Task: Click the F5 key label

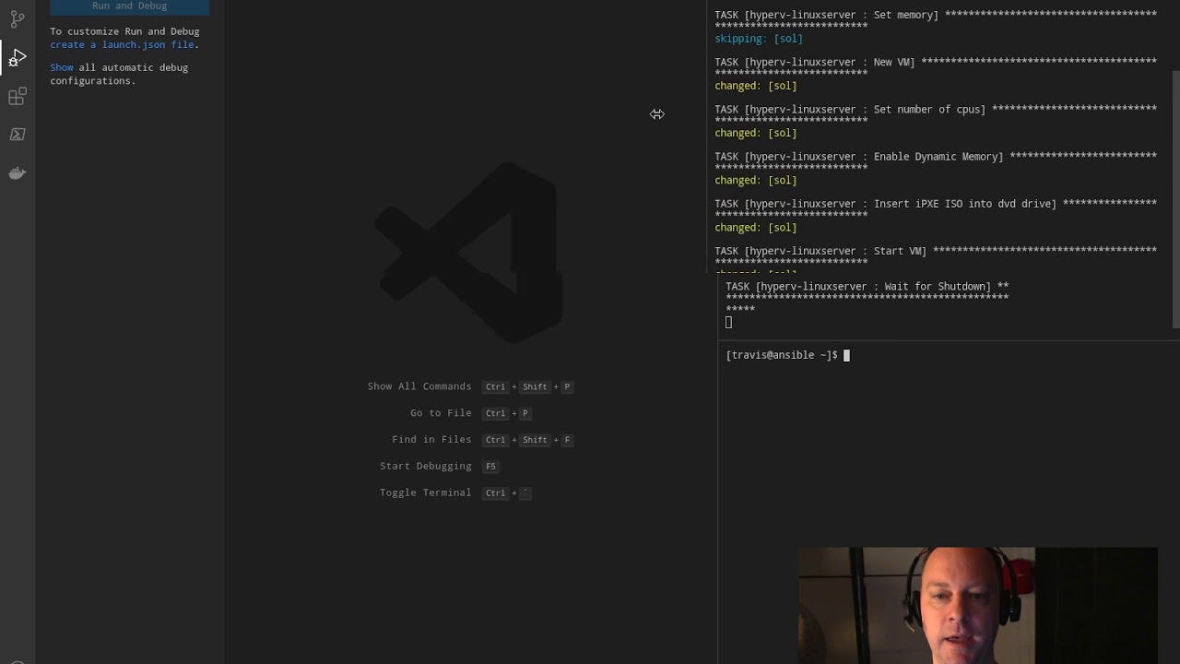Action: point(490,467)
